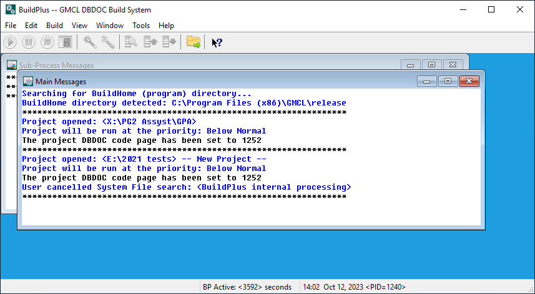
Task: Open the Build menu
Action: point(54,26)
